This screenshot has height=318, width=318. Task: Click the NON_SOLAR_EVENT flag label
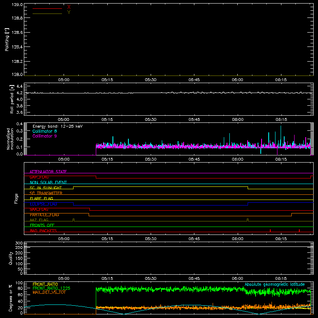tap(48, 182)
